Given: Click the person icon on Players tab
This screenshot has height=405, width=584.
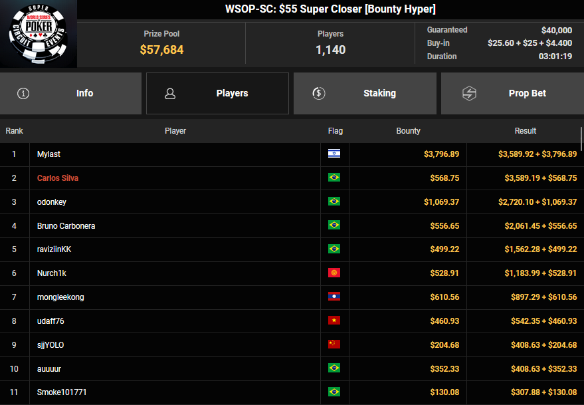Looking at the screenshot, I should [x=170, y=93].
